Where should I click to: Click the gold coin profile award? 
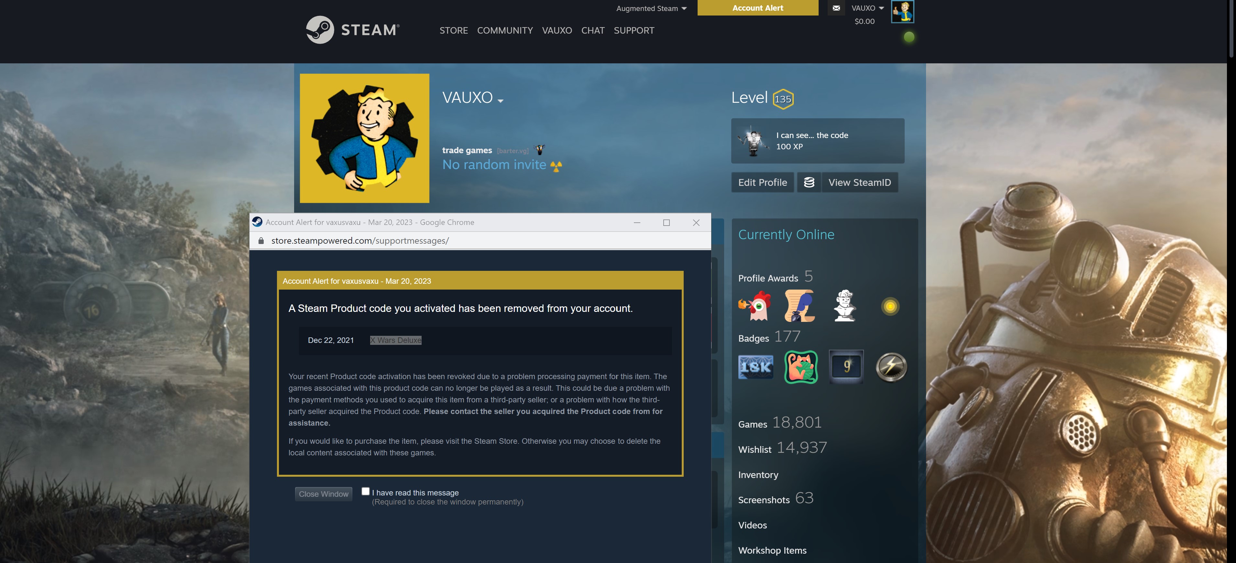coord(890,306)
